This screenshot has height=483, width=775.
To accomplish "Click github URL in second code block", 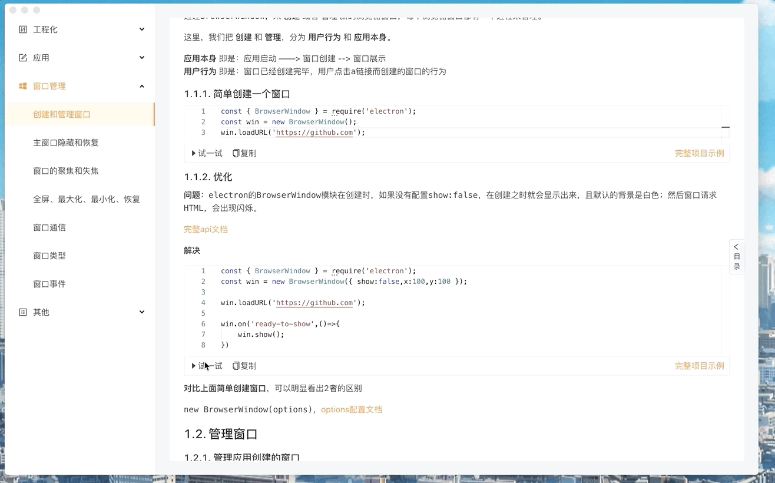I will point(314,303).
